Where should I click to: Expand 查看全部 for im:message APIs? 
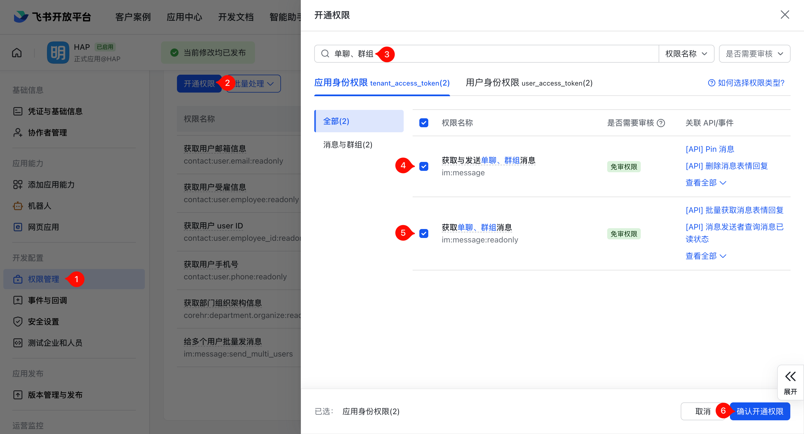706,183
